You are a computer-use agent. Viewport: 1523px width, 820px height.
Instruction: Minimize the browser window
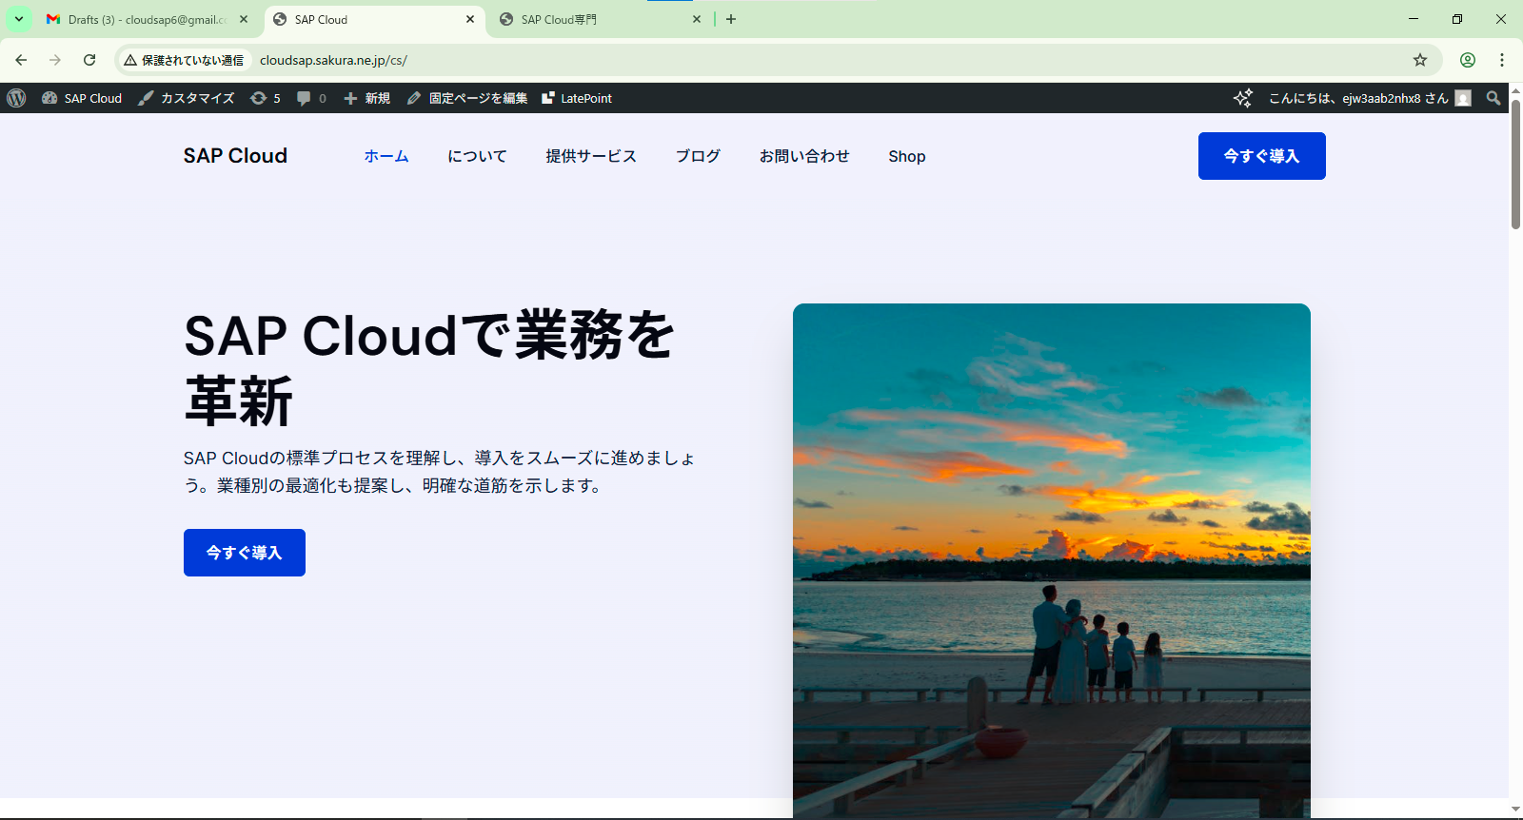point(1414,19)
